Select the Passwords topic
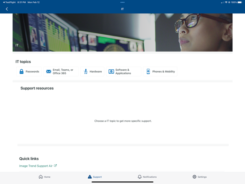The height and width of the screenshot is (184, 245). 29,72
